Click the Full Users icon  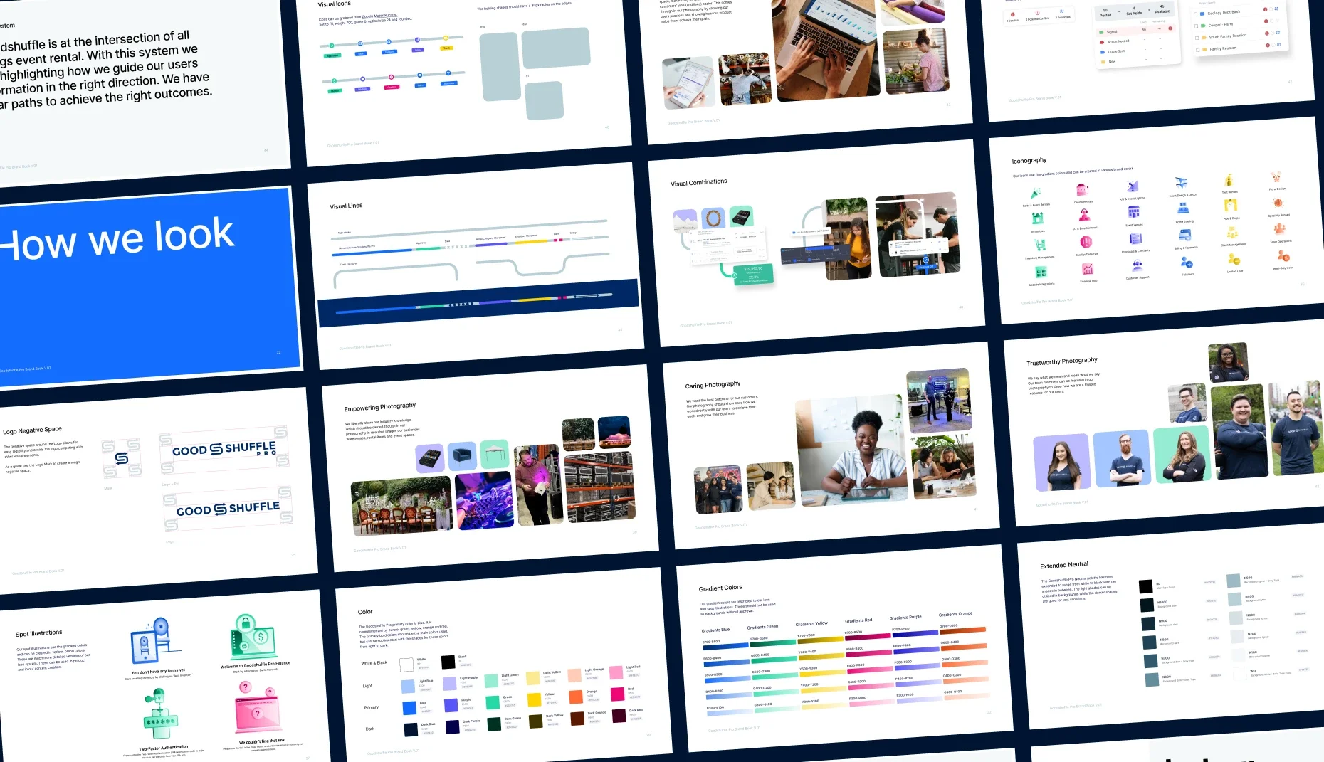(x=1187, y=263)
